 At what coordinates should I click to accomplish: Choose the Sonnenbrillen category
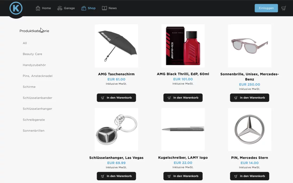34,131
